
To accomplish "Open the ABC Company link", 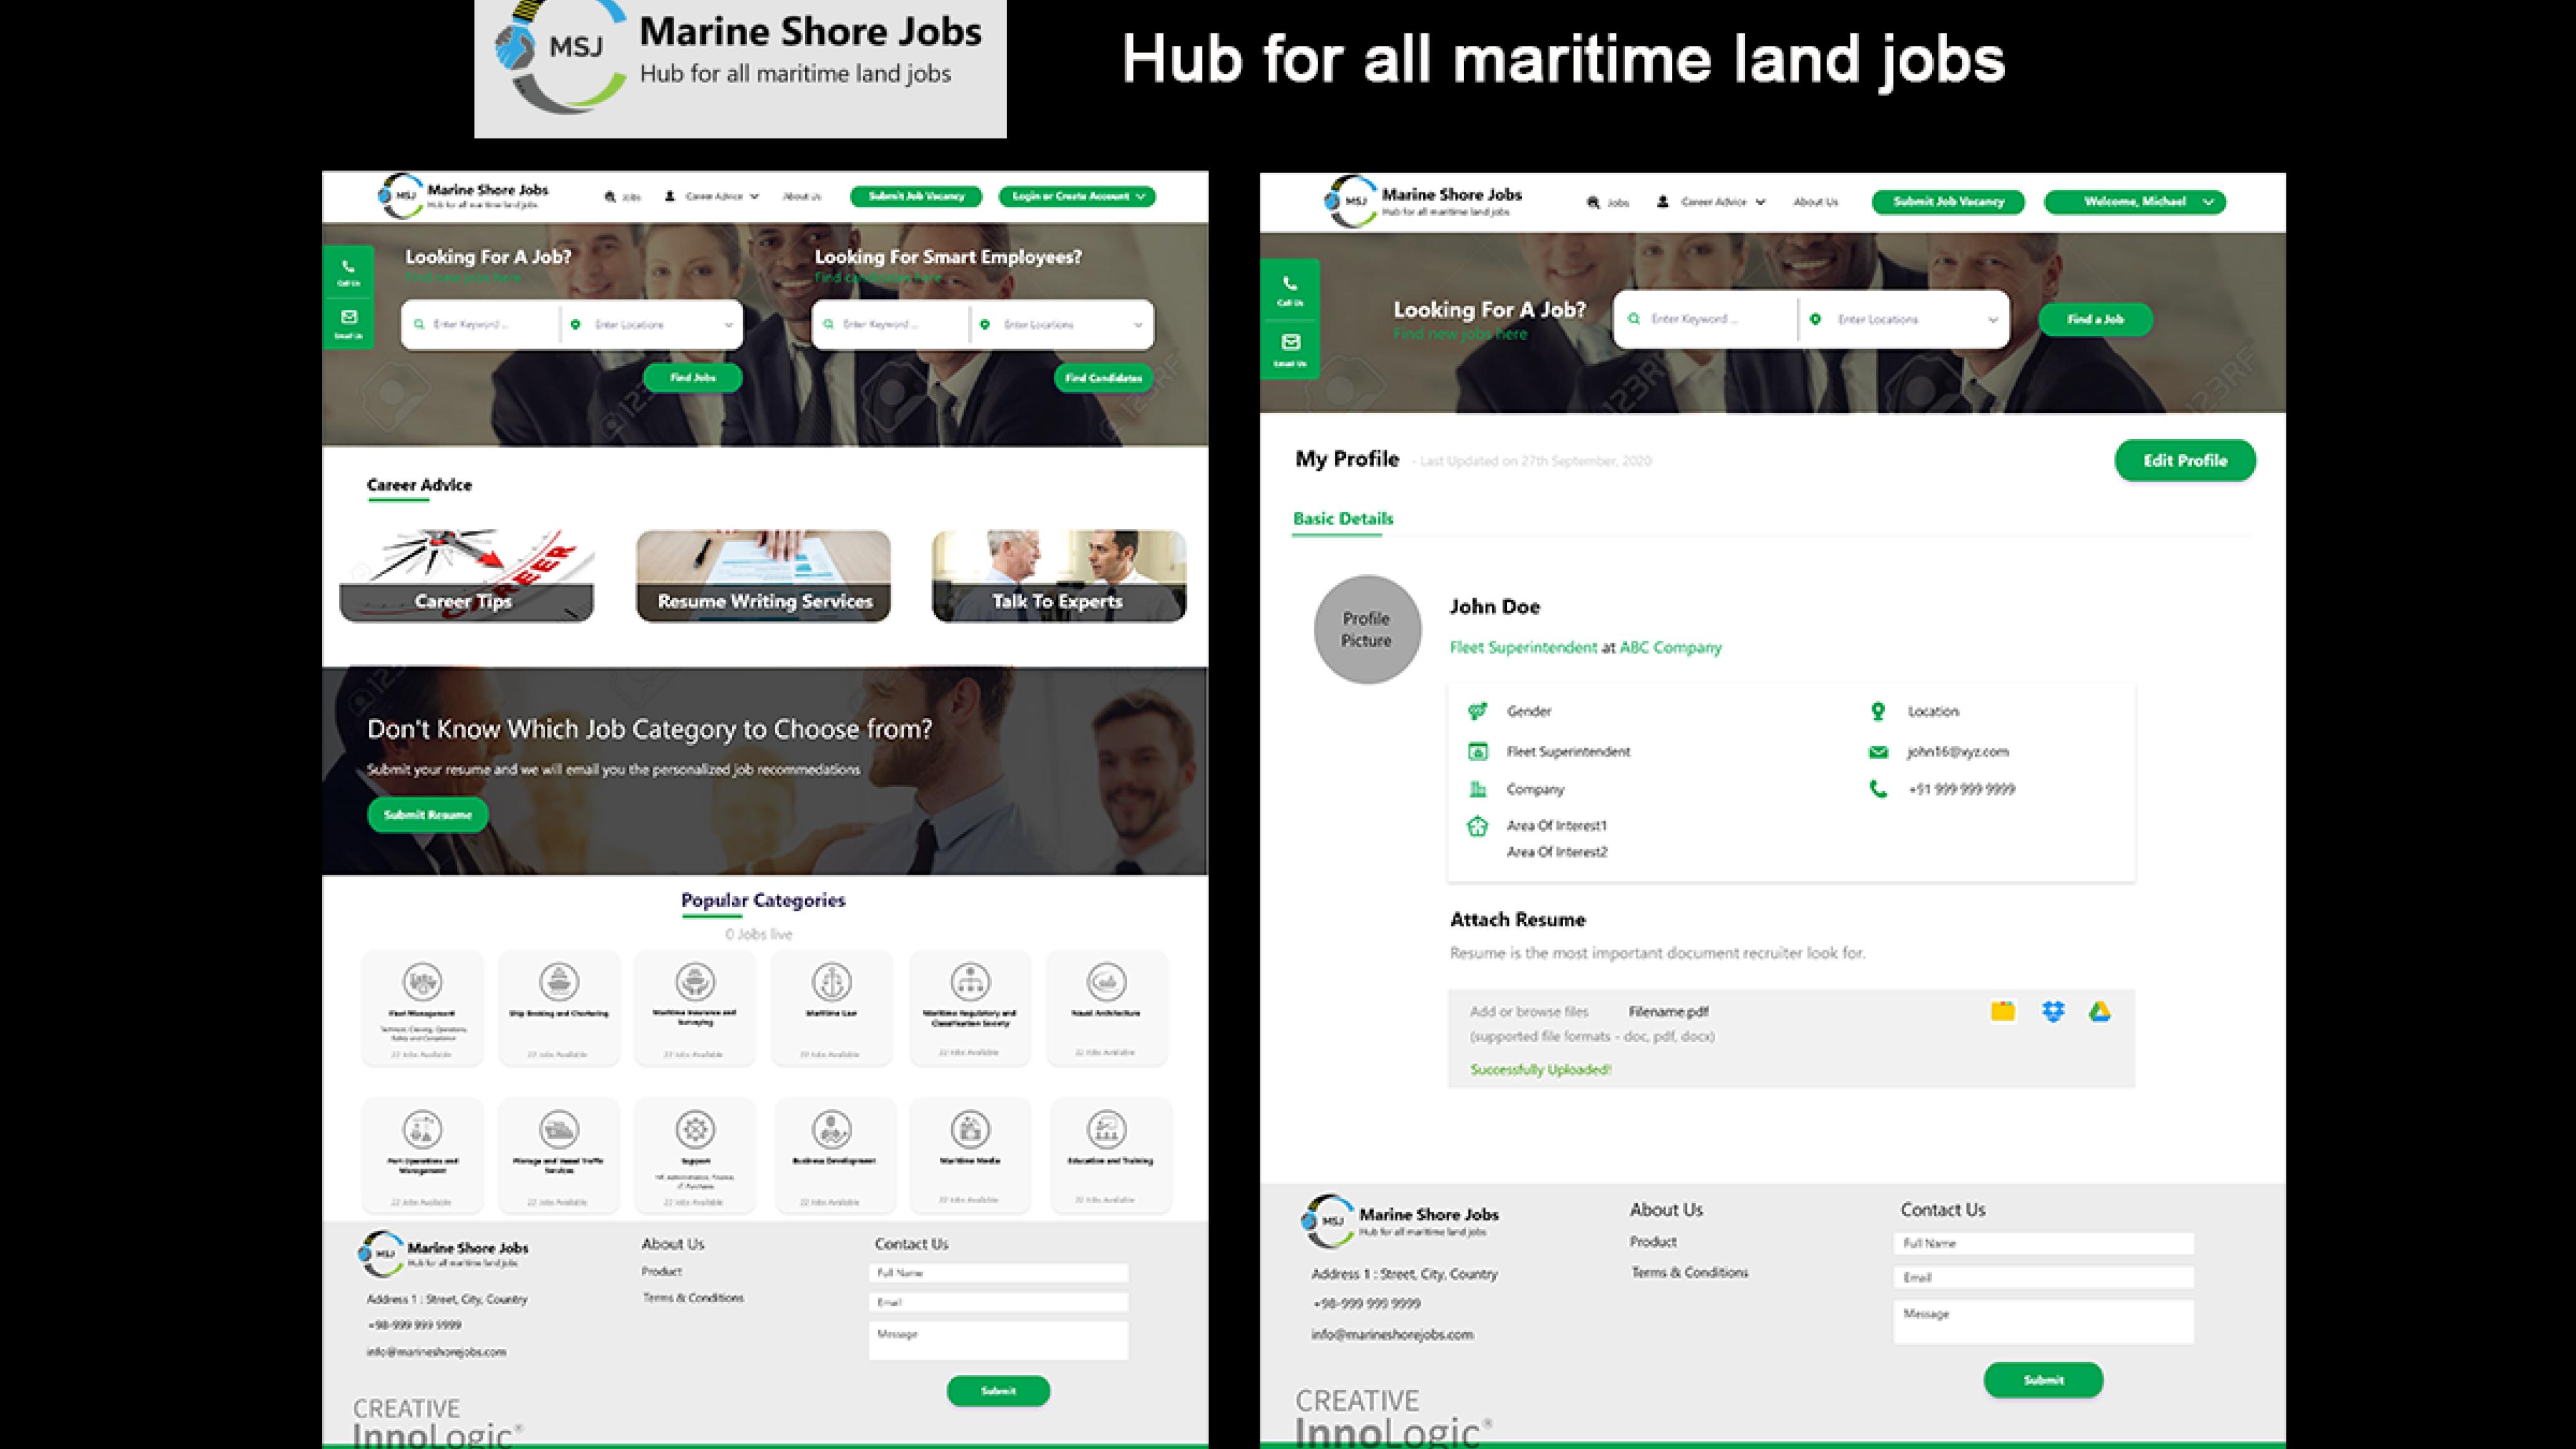I will [x=1670, y=647].
